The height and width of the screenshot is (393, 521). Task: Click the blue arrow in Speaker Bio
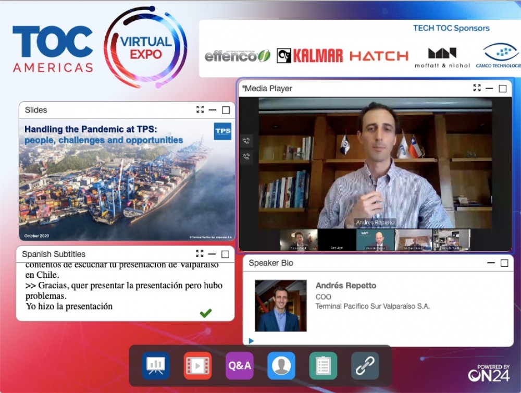click(x=251, y=341)
